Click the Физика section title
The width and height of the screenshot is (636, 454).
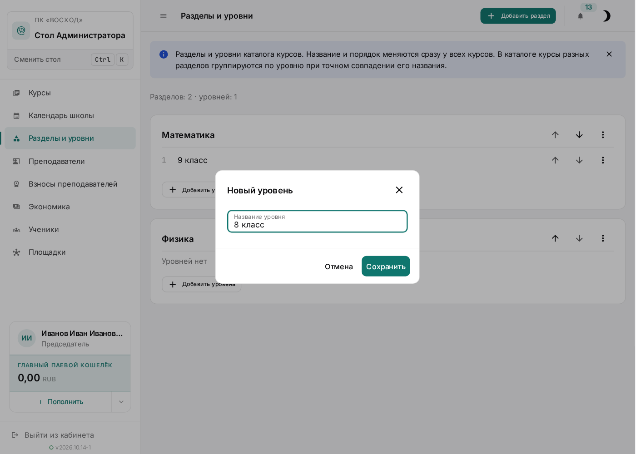click(178, 239)
